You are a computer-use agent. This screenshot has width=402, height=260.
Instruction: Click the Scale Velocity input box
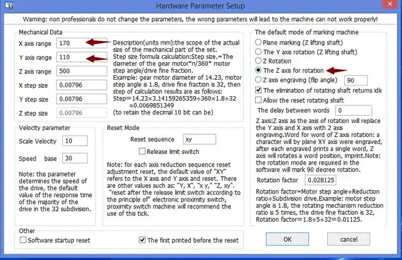pos(76,140)
